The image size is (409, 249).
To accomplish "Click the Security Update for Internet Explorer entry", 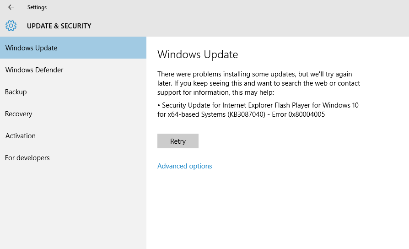I will tap(258, 105).
